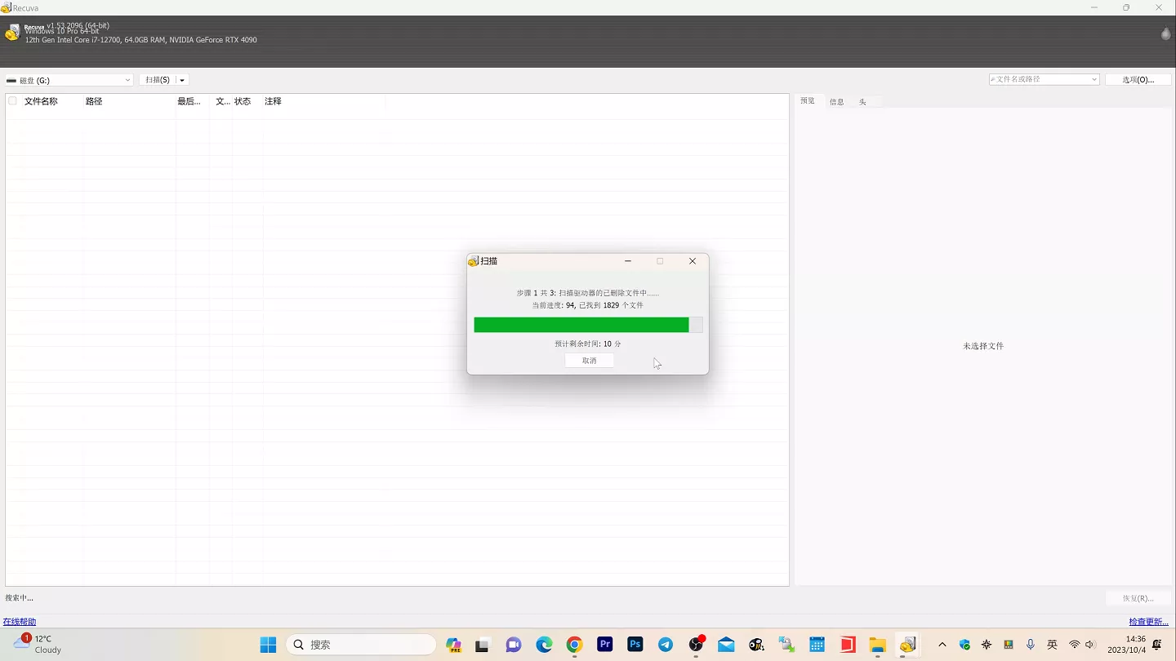Click the 检查更新 check for updates link

(1148, 622)
